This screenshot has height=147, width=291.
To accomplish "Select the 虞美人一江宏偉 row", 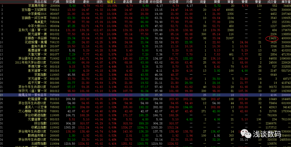I will point(145,107).
